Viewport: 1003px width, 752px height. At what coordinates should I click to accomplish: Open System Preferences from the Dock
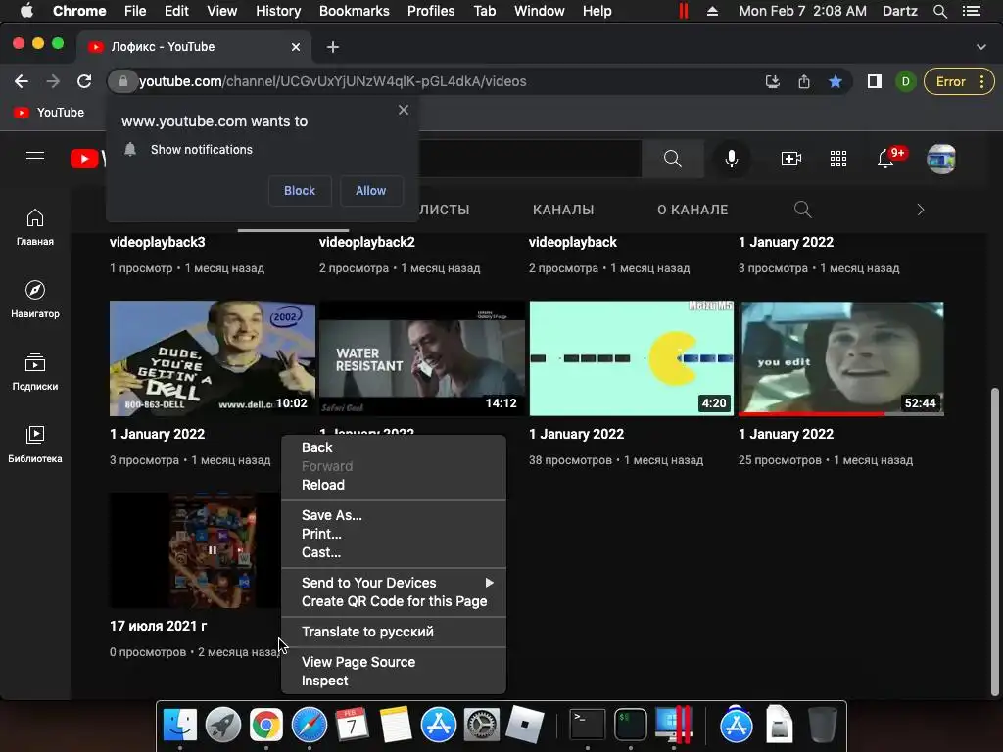point(481,726)
